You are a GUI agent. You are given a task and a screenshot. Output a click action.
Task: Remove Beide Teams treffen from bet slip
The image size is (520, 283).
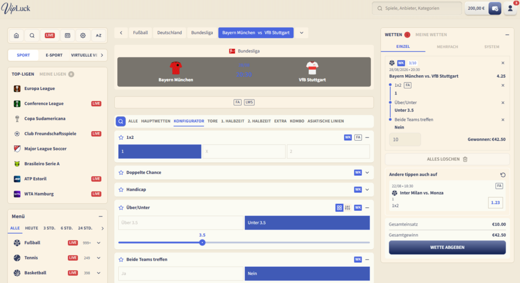[503, 120]
